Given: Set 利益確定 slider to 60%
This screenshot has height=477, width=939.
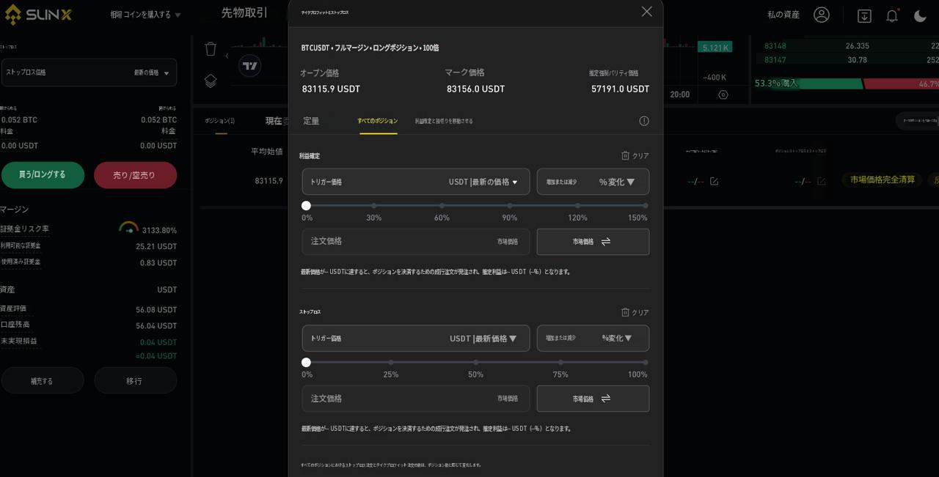Looking at the screenshot, I should point(442,206).
